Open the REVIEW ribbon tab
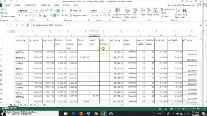 [66, 5]
